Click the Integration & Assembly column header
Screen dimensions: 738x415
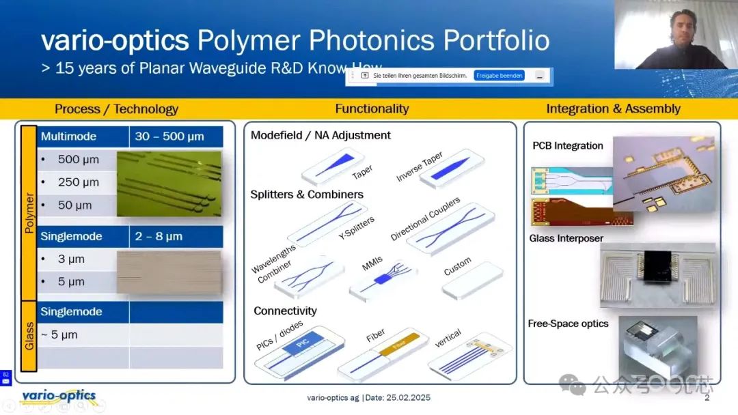[x=613, y=109]
